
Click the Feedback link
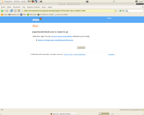[111, 54]
